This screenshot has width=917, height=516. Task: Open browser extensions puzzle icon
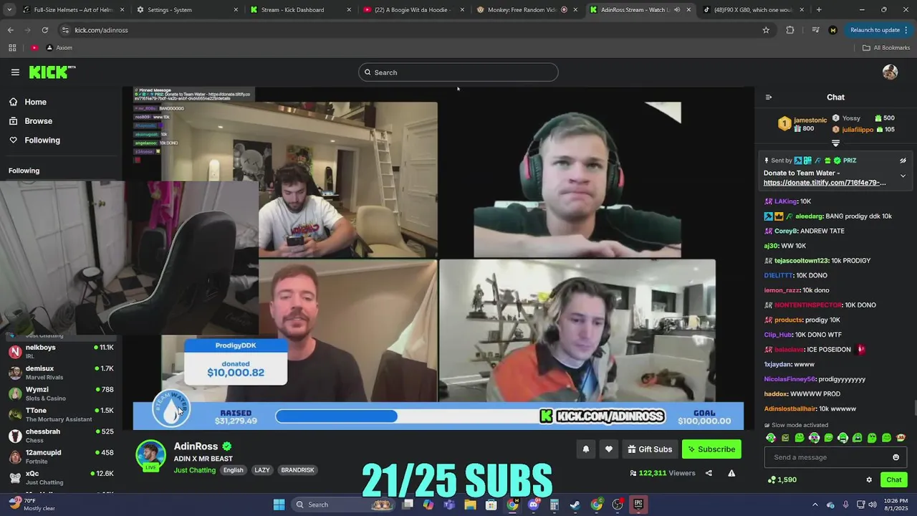pyautogui.click(x=790, y=30)
